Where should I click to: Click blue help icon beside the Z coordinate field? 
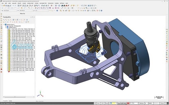(57, 10)
